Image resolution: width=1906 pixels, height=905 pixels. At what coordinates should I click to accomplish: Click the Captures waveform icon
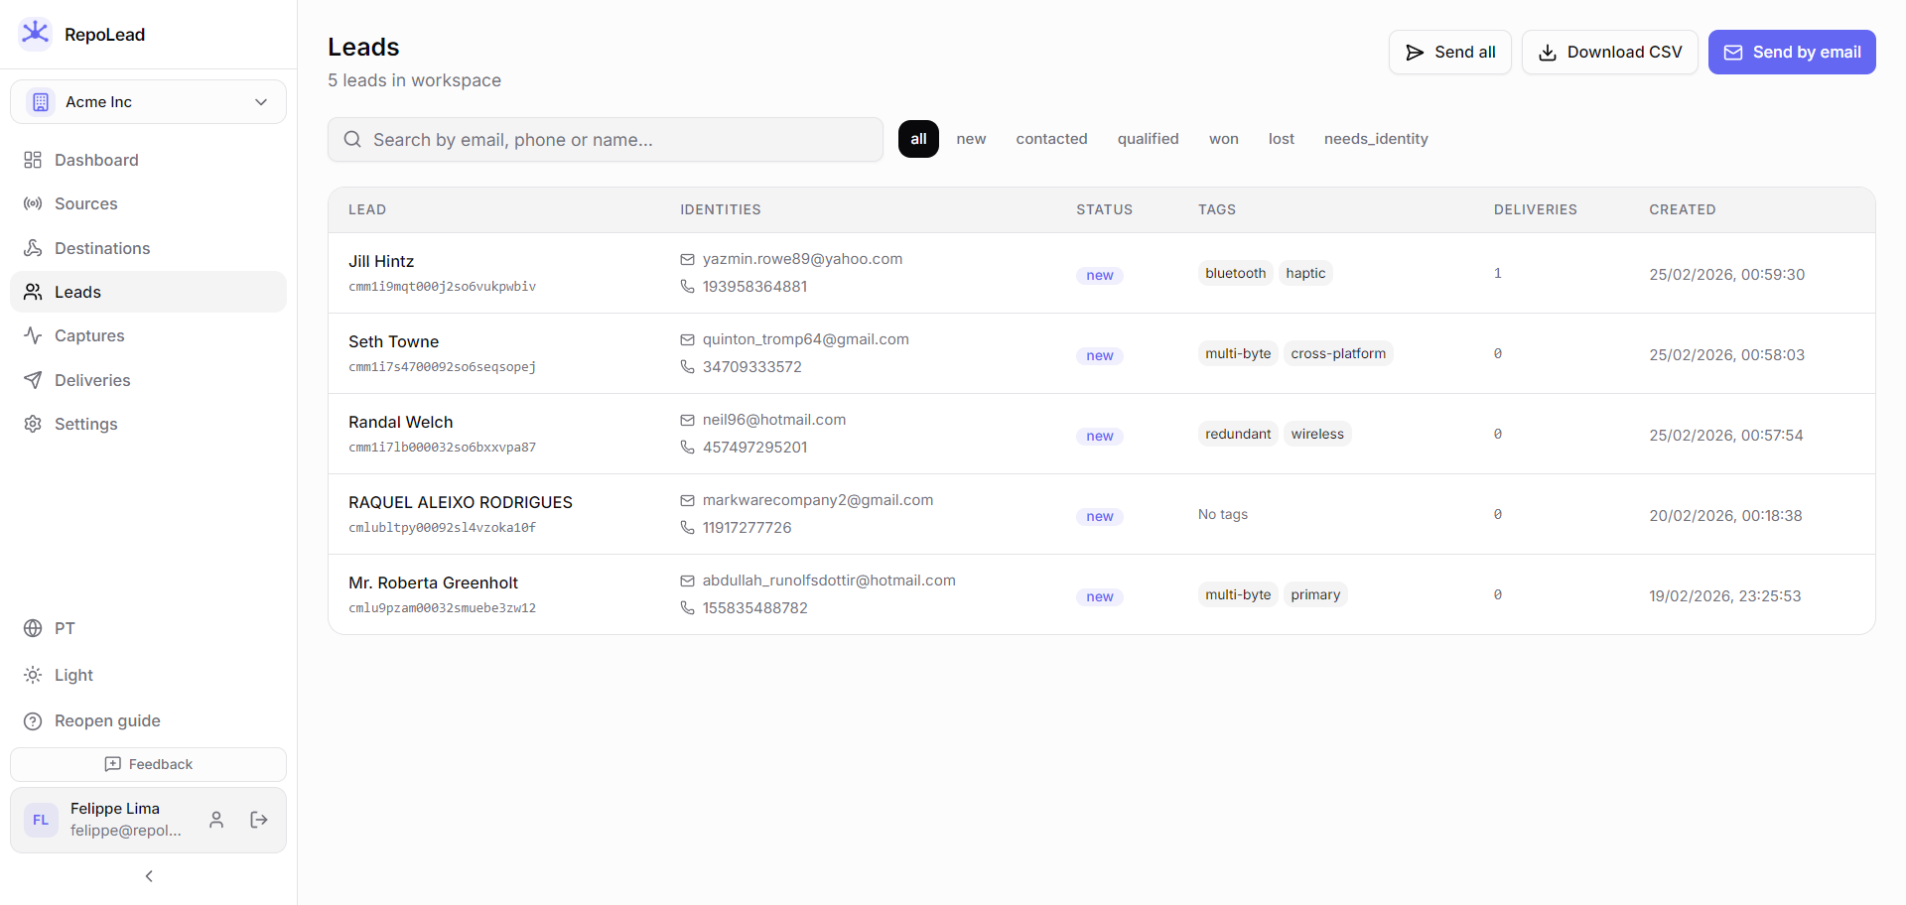(x=33, y=335)
